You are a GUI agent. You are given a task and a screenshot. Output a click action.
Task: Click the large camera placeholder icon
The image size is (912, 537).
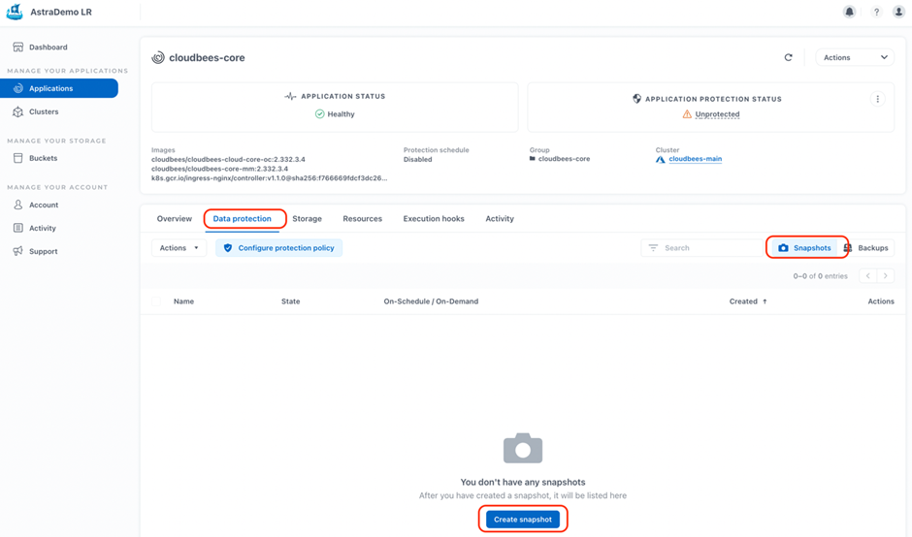[523, 448]
